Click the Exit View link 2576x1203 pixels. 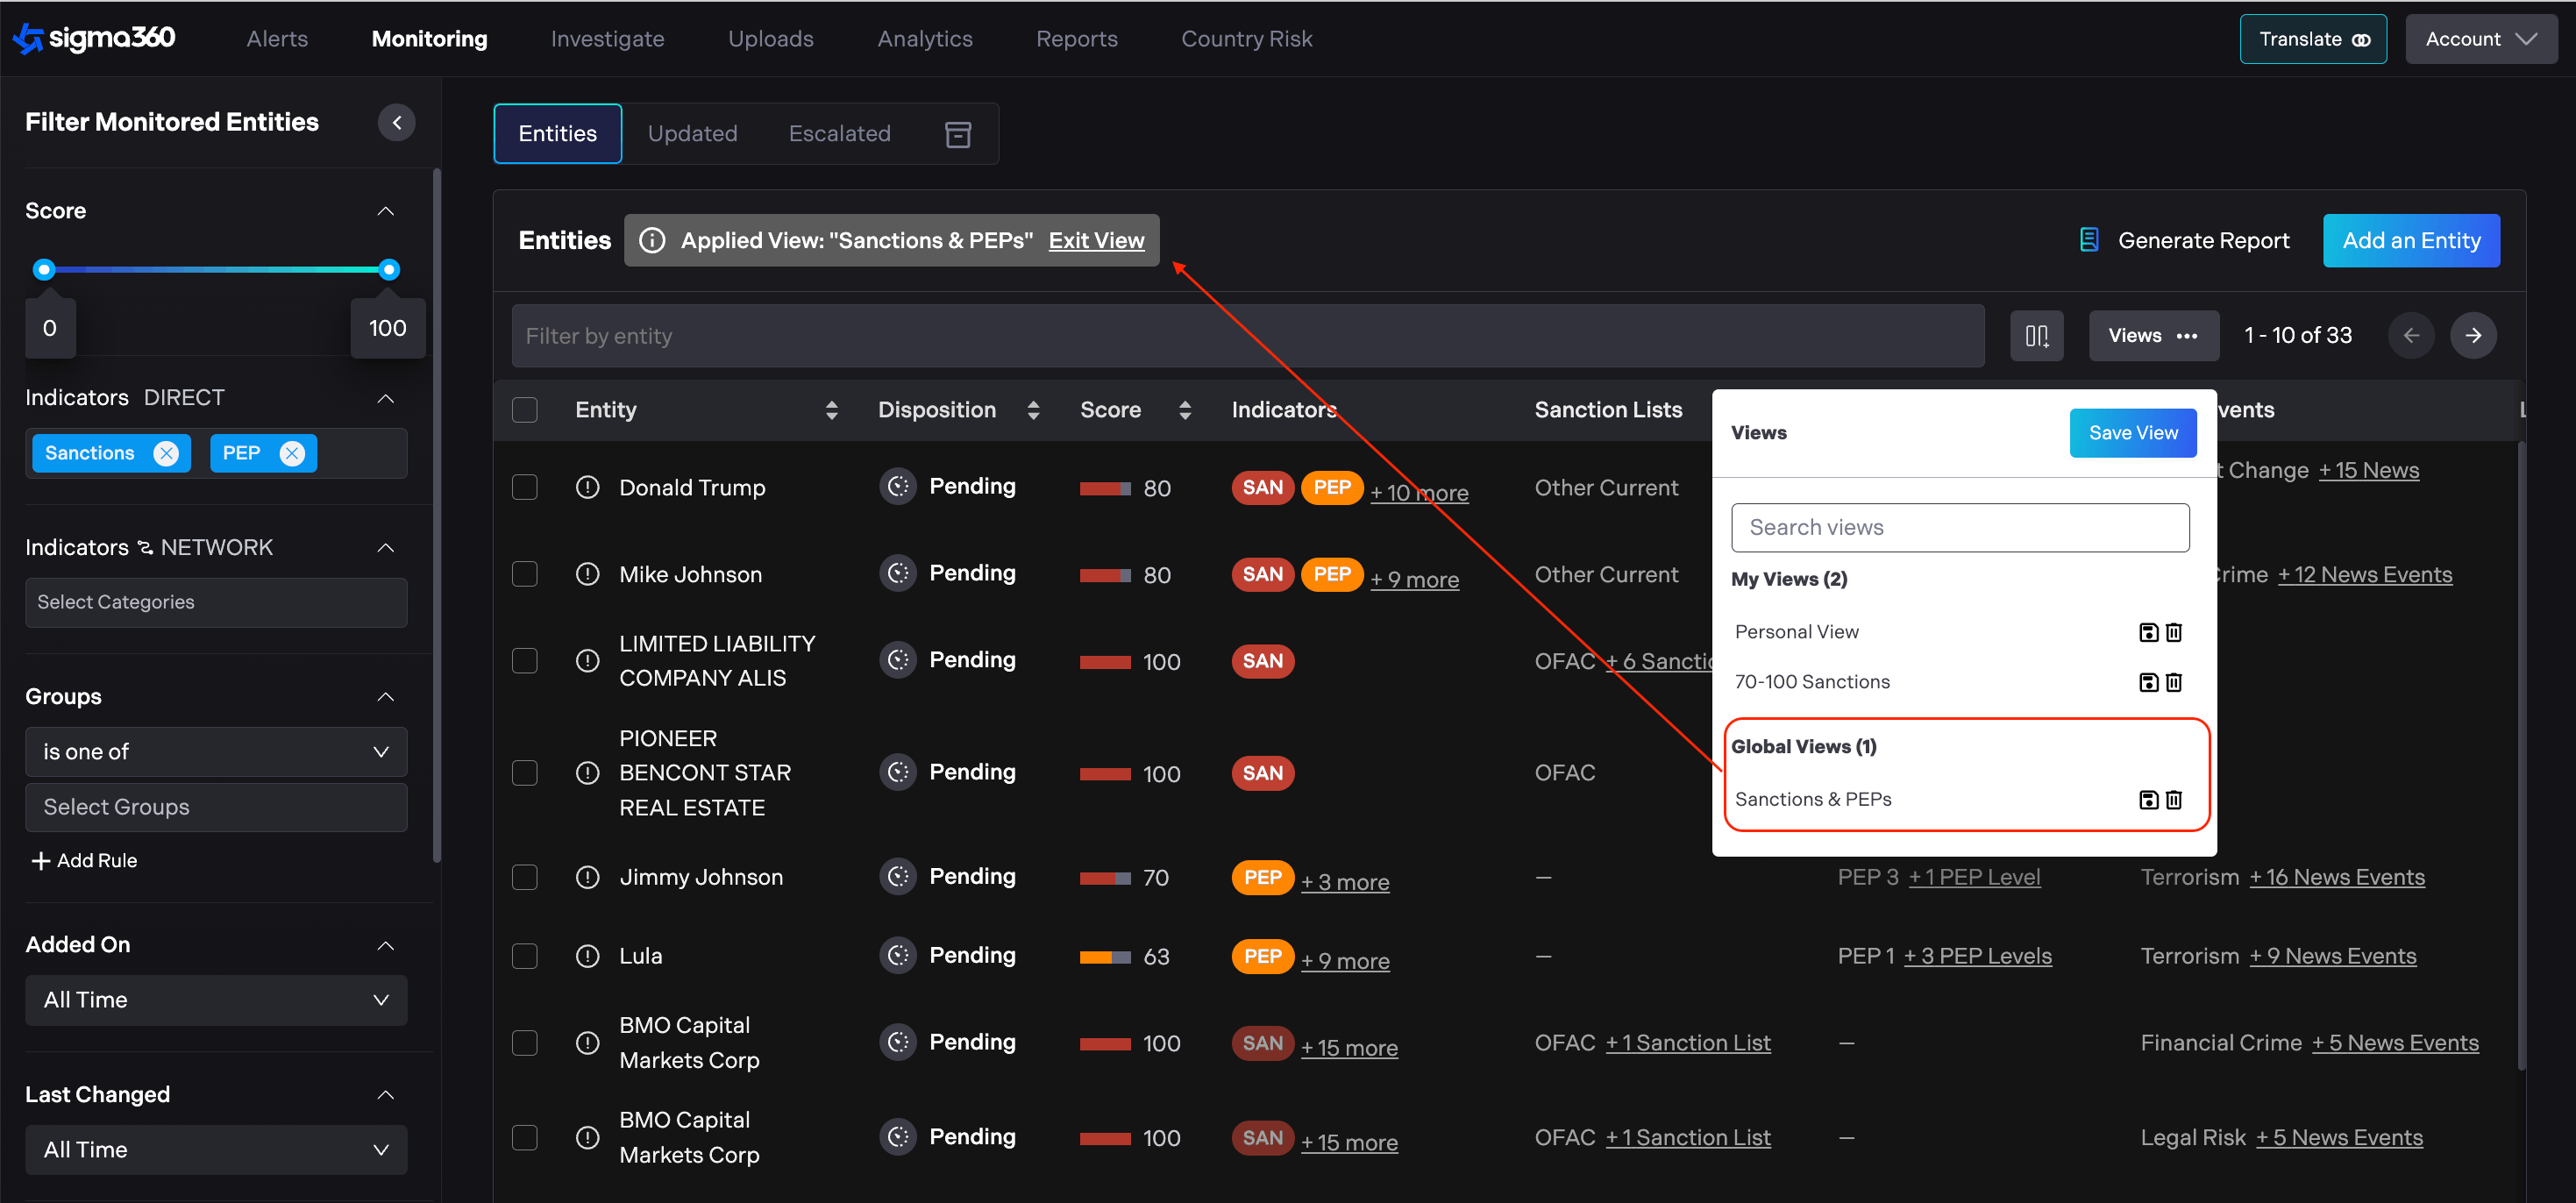(x=1096, y=240)
